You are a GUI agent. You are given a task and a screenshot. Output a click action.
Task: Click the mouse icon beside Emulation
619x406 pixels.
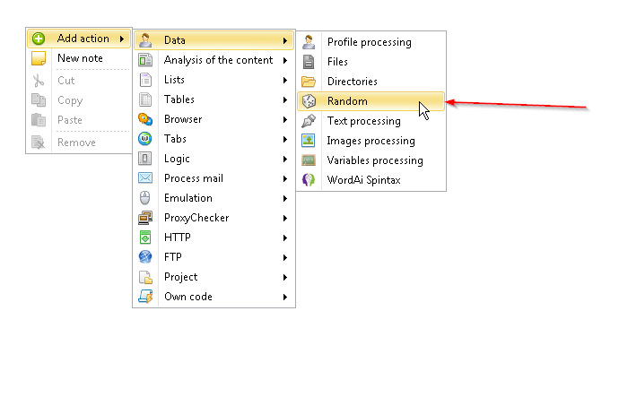click(x=145, y=198)
